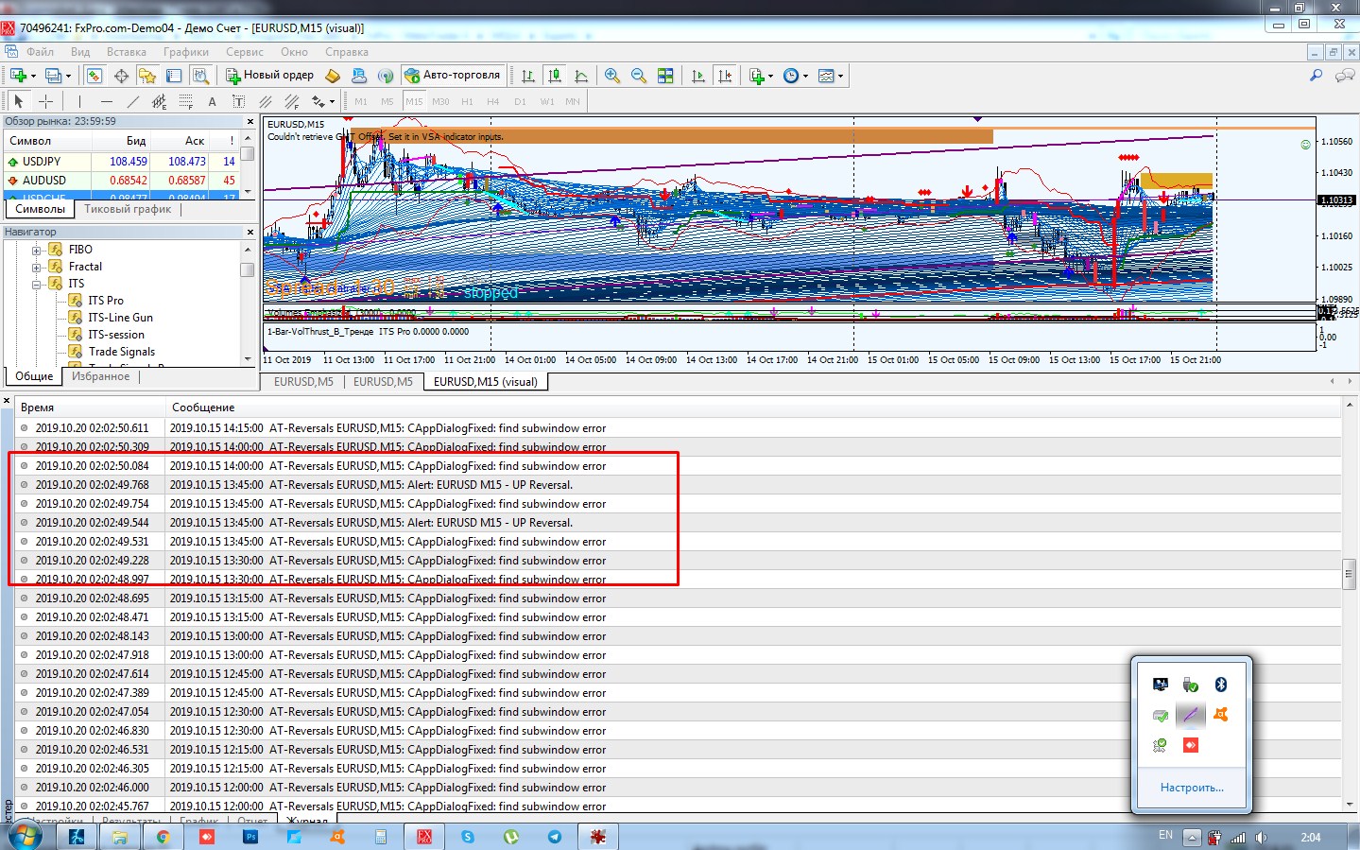The image size is (1360, 850).
Task: Toggle the chart shift button
Action: point(725,76)
